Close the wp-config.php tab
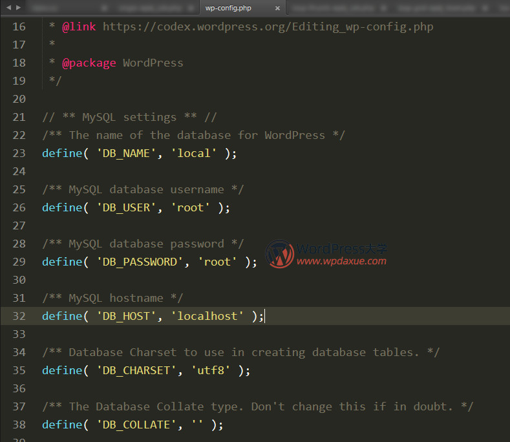510x442 pixels. pyautogui.click(x=277, y=8)
